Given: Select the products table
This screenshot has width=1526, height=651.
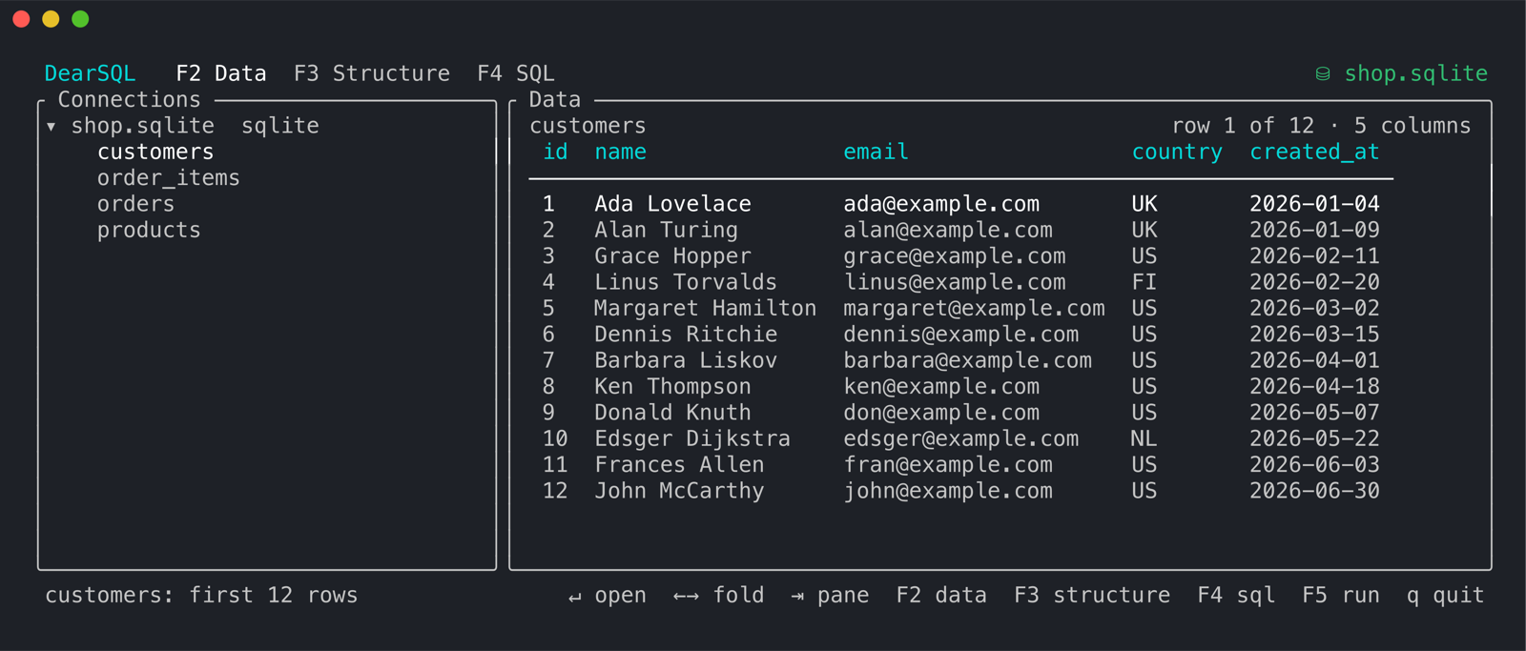Looking at the screenshot, I should click(x=149, y=230).
